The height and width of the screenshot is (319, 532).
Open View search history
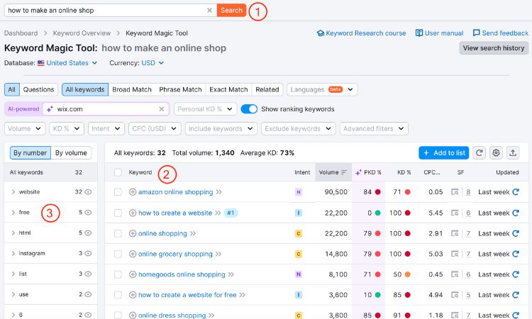[494, 48]
